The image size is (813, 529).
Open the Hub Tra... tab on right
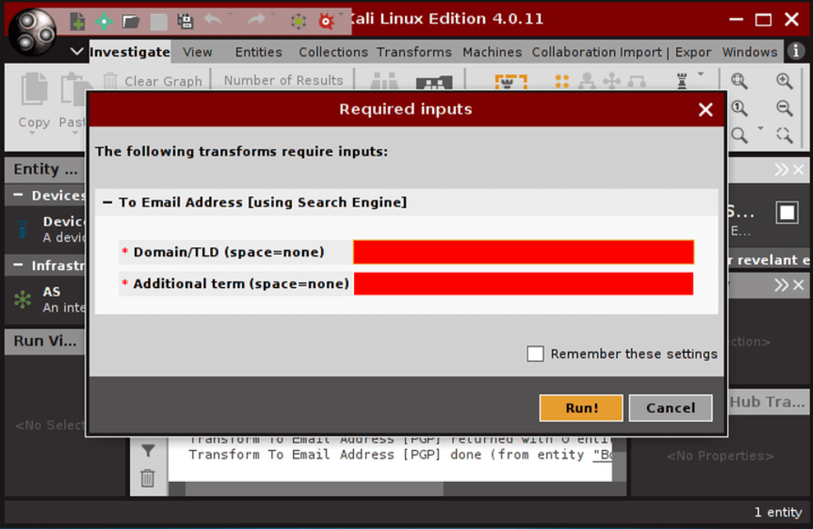coord(768,402)
